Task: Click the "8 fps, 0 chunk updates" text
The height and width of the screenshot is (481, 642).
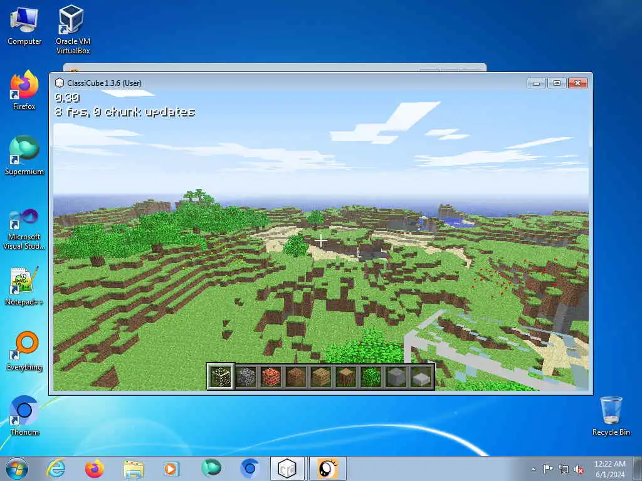Action: pos(125,112)
